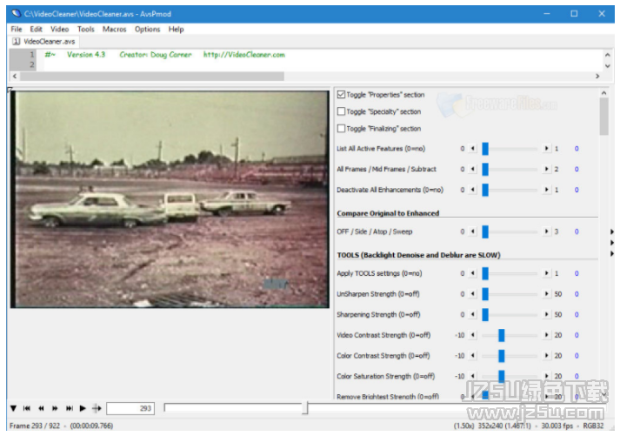The image size is (620, 436).
Task: Decrease Sharpening Strength with left arrow
Action: (x=473, y=314)
